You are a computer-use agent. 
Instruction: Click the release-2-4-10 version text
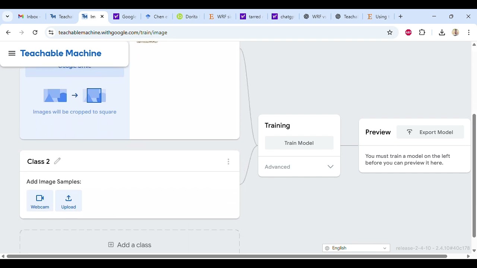pos(433,248)
